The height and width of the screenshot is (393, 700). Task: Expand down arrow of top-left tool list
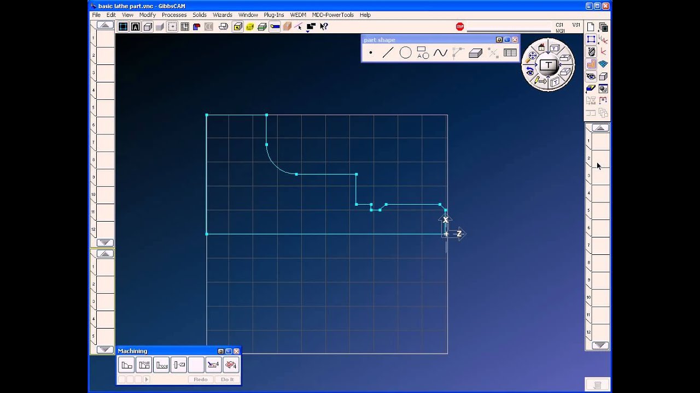coord(106,243)
